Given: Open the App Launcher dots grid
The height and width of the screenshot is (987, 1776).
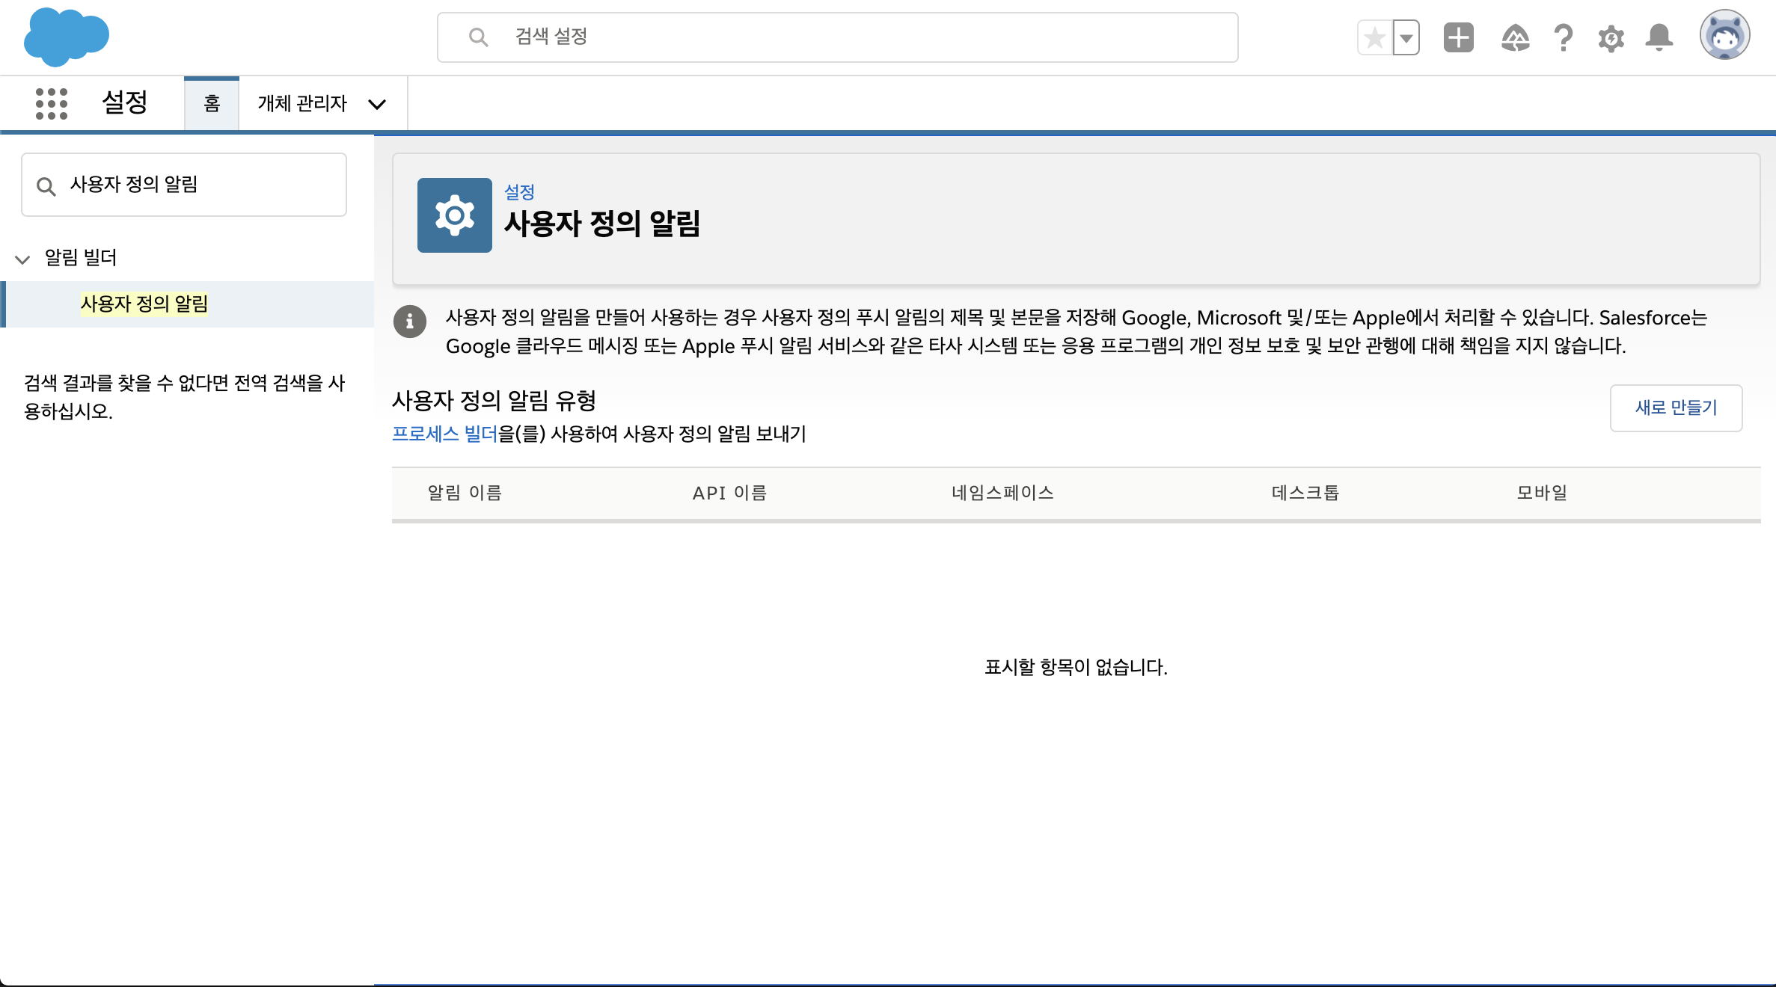Looking at the screenshot, I should (52, 103).
